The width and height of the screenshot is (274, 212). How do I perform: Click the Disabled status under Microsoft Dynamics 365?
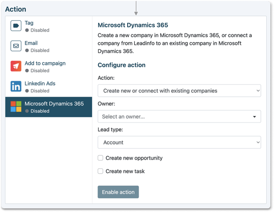tap(37, 111)
